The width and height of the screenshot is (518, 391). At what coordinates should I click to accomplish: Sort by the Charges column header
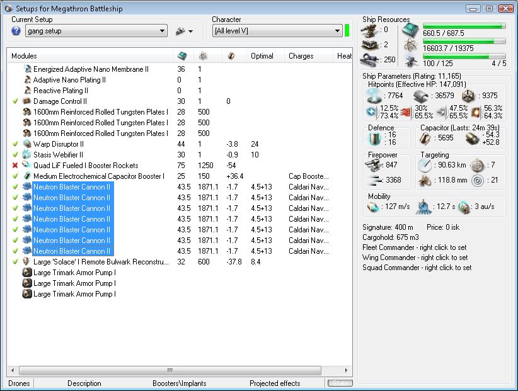pos(309,56)
